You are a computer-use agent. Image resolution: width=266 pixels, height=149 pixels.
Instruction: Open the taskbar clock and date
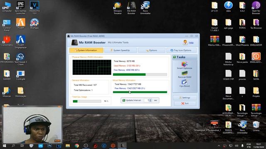[259, 146]
